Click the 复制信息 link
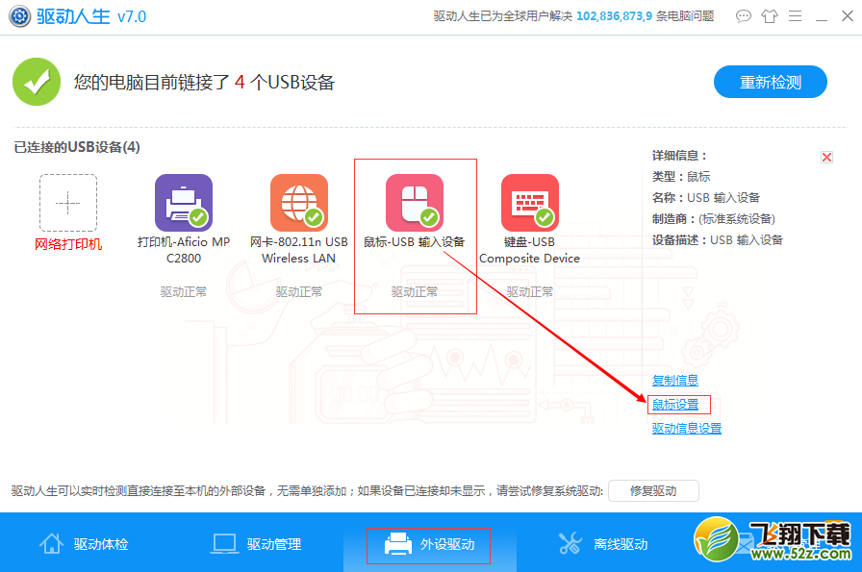 tap(675, 381)
